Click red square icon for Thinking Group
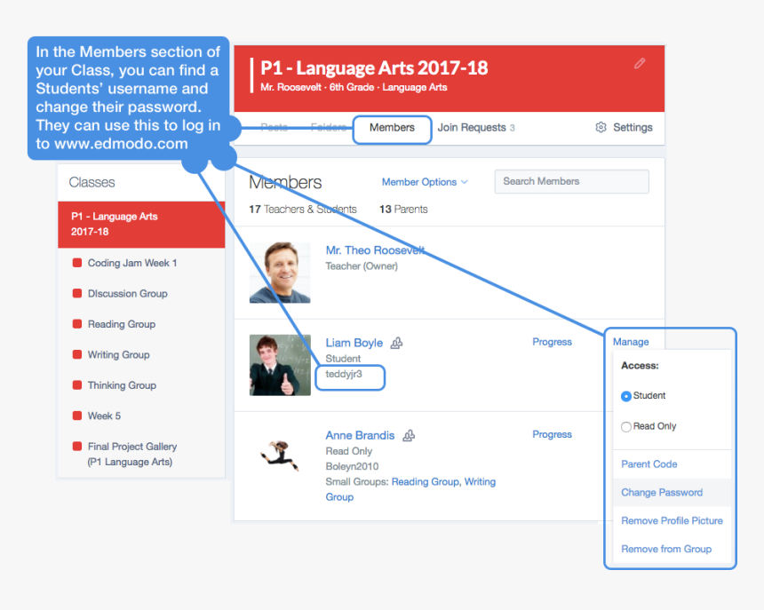The height and width of the screenshot is (610, 764). [x=77, y=385]
